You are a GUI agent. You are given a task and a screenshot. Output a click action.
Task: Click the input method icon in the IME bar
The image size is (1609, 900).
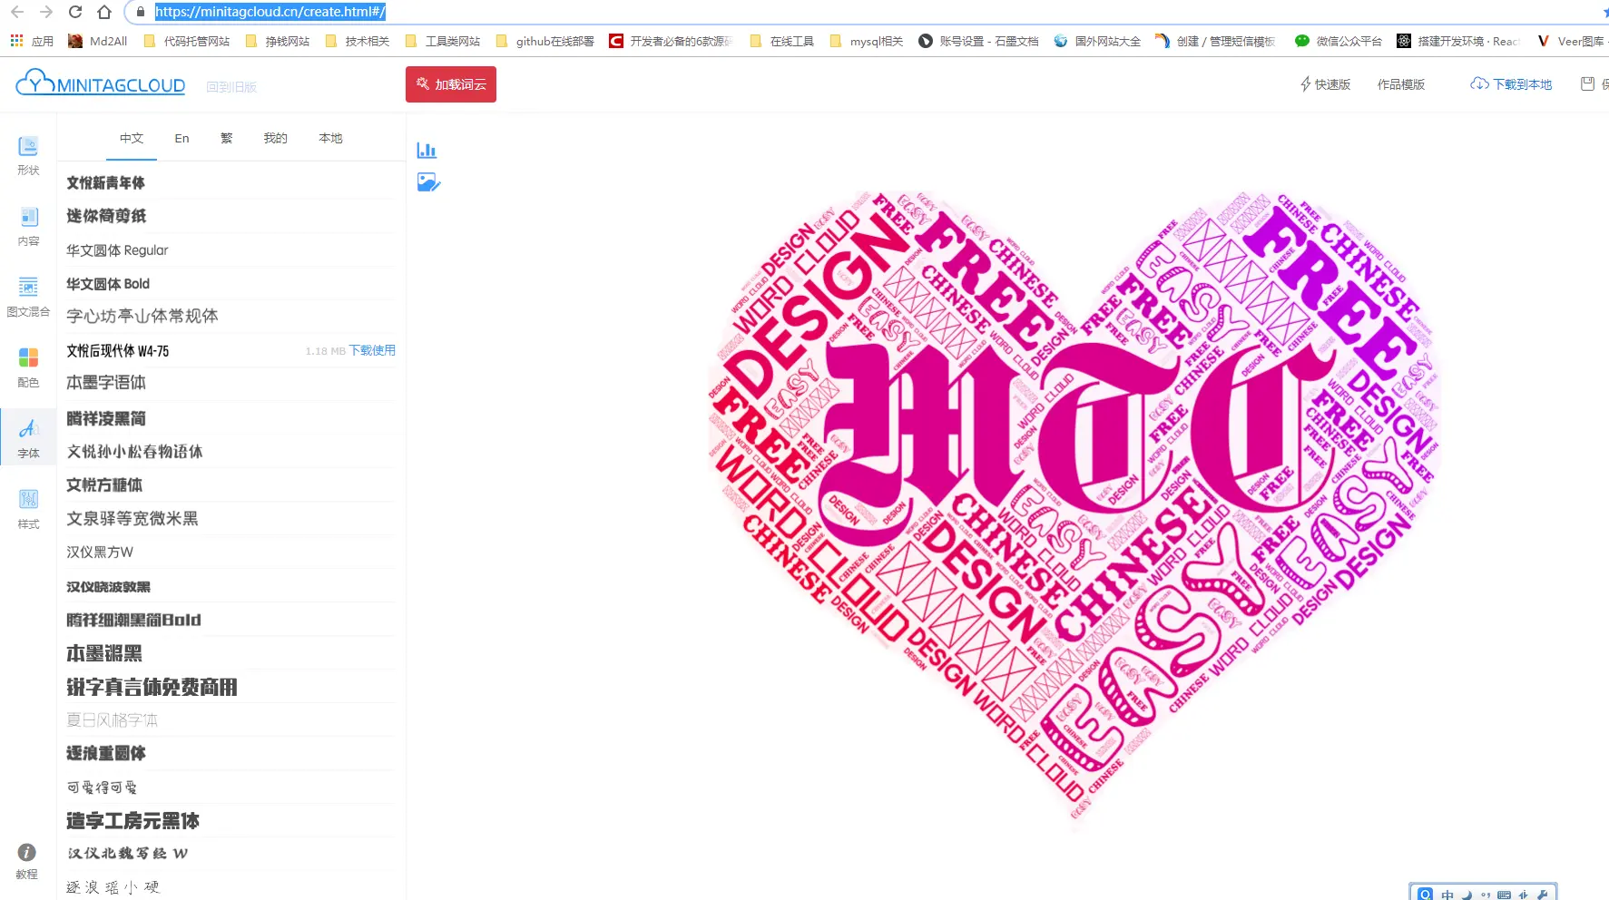(x=1426, y=895)
